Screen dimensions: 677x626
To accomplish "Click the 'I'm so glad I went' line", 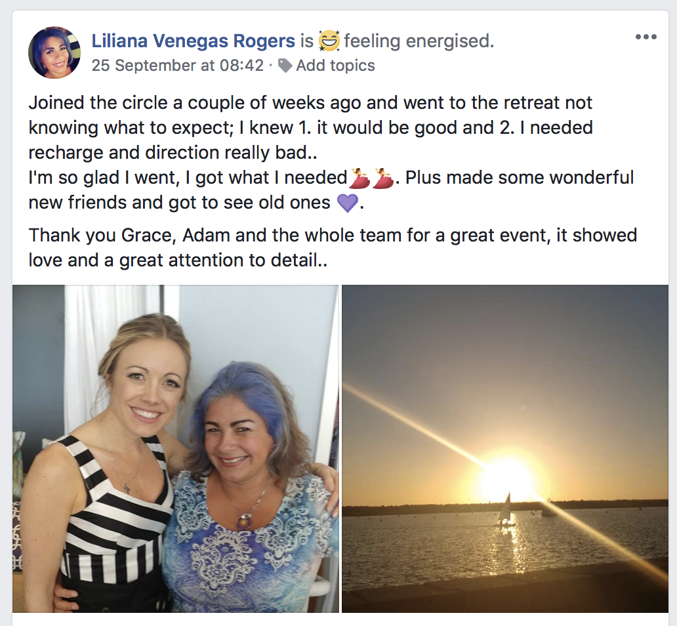I will [x=331, y=178].
